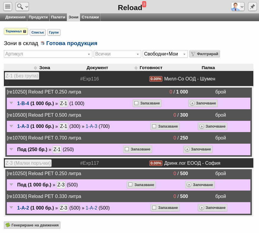Switch to Палети tab
The width and height of the screenshot is (259, 233).
58,17
